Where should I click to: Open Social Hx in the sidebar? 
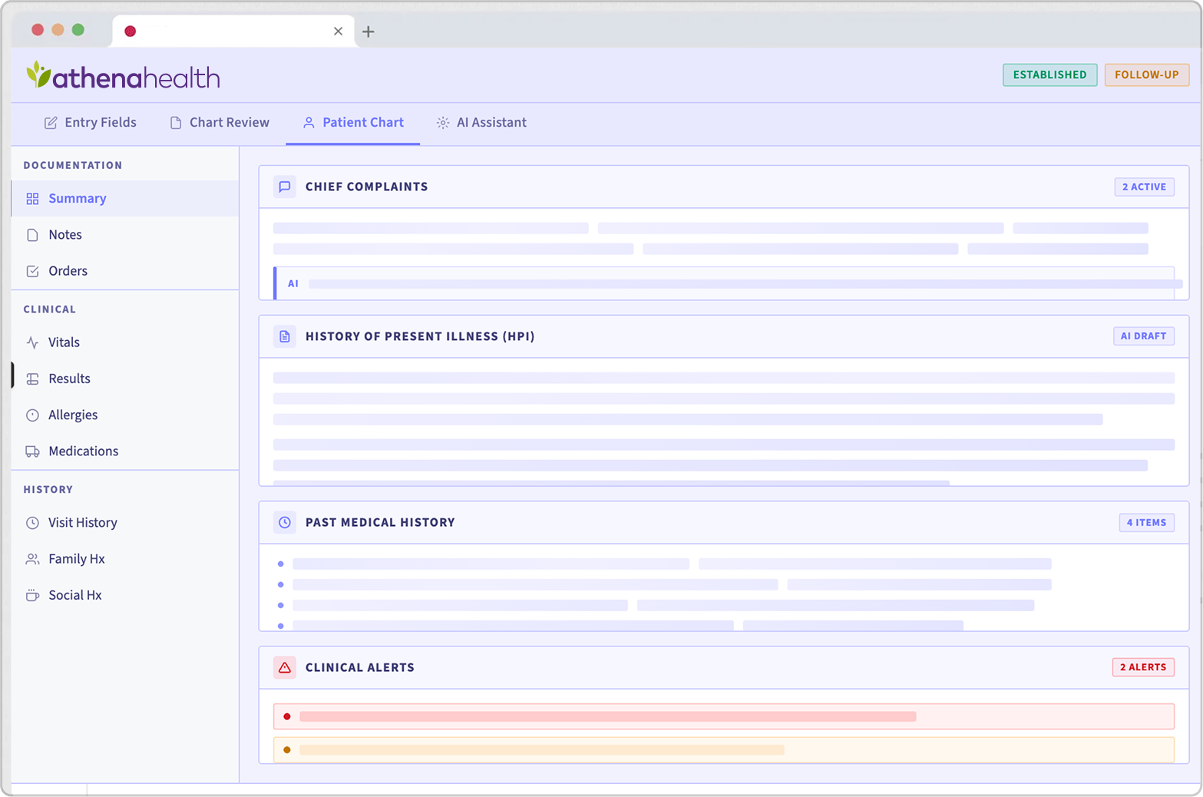click(125, 595)
